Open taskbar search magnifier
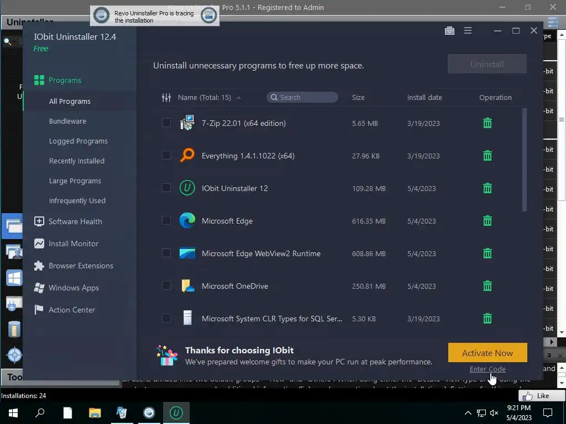This screenshot has height=424, width=566. (40, 412)
